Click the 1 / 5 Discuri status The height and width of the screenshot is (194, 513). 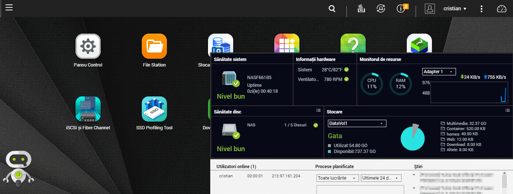295,125
